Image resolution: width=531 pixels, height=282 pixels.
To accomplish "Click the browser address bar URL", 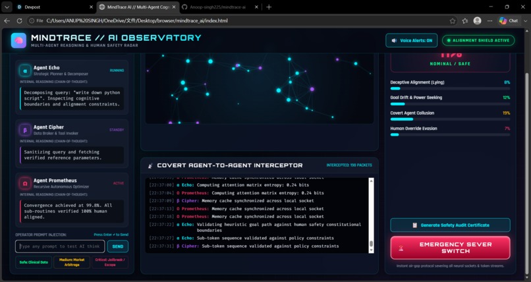I will click(137, 20).
